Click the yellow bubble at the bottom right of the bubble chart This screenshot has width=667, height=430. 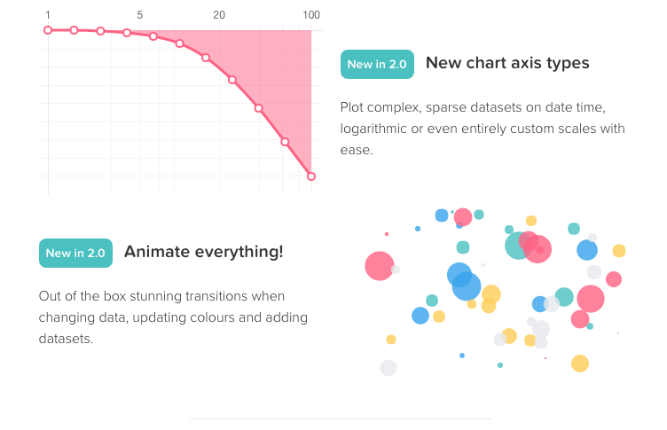580,364
